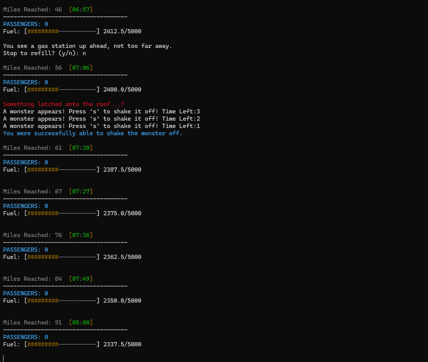Click fuel value 2412.5/5000
The height and width of the screenshot is (362, 428).
(122, 31)
